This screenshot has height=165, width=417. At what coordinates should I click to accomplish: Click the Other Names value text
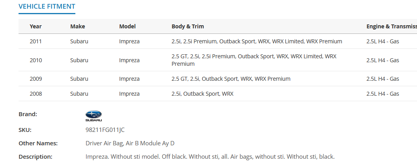[x=130, y=143]
